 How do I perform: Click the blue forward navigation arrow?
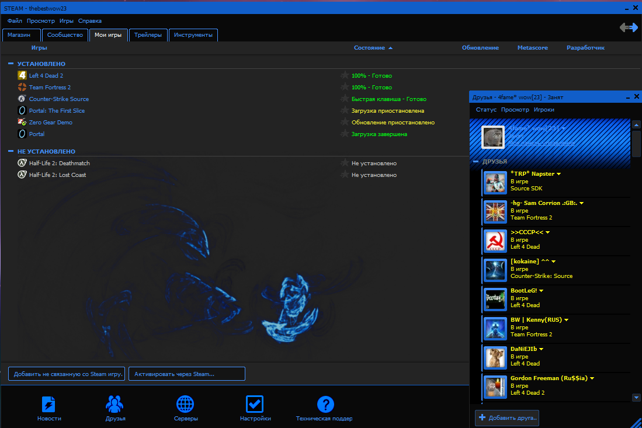634,27
